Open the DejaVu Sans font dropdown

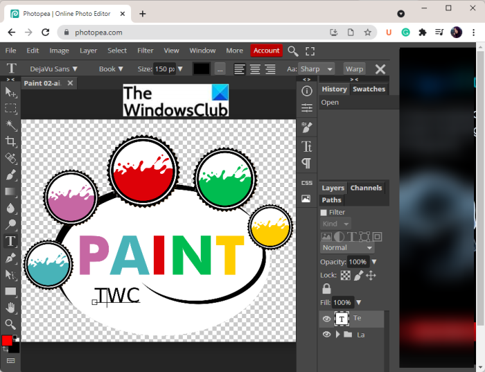coord(53,69)
